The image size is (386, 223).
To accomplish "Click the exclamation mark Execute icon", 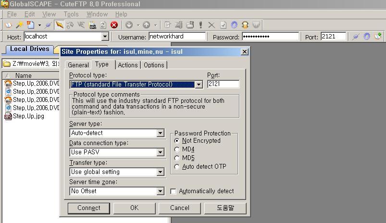I will tap(200, 25).
